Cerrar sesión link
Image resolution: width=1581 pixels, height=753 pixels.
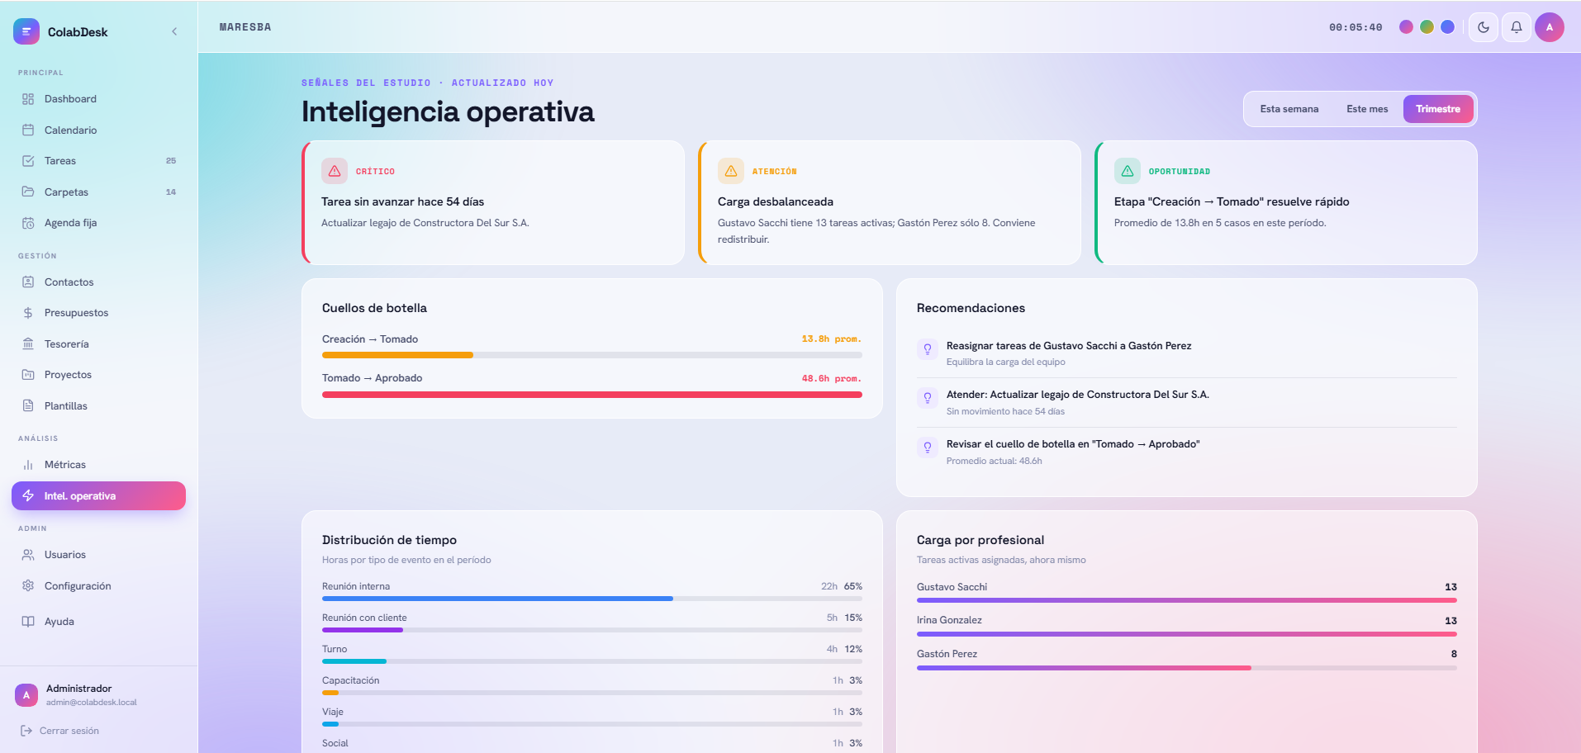59,731
